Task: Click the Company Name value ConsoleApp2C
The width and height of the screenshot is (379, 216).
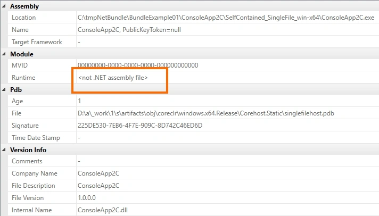Action: (98, 173)
